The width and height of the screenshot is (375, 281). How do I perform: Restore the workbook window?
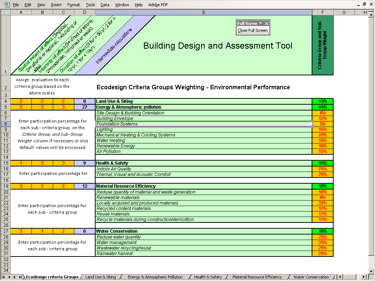364,4
